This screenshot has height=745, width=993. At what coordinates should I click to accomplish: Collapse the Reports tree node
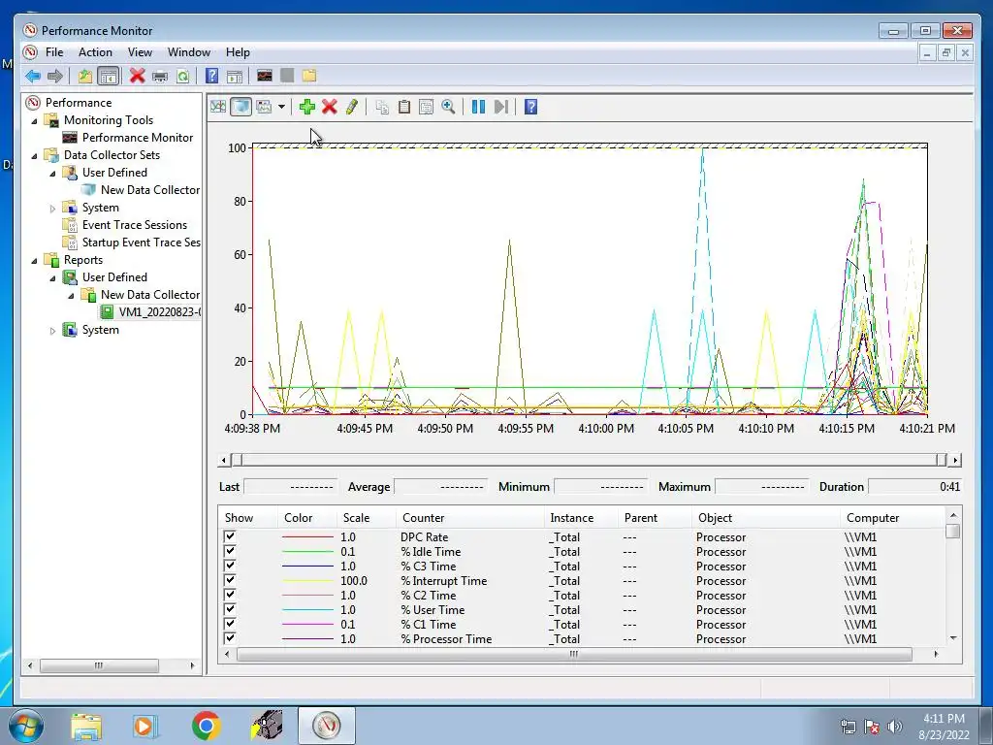point(34,261)
